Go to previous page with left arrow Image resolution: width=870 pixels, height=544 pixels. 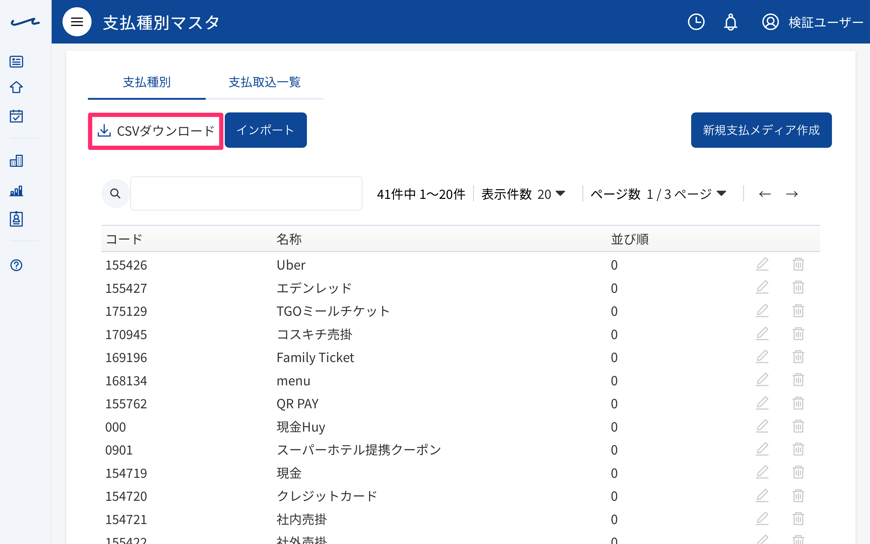click(x=765, y=194)
